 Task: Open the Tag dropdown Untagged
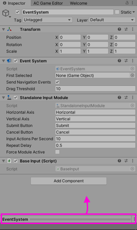pyautogui.click(x=47, y=20)
